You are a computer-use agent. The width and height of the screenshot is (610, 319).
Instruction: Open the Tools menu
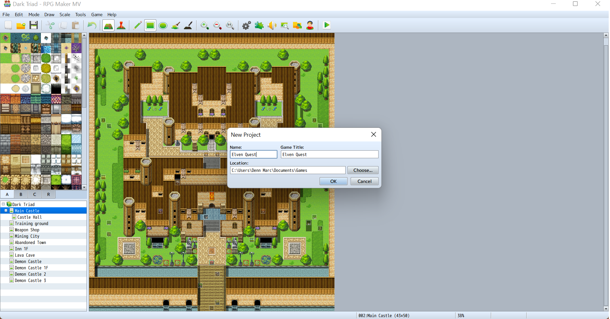(x=81, y=15)
